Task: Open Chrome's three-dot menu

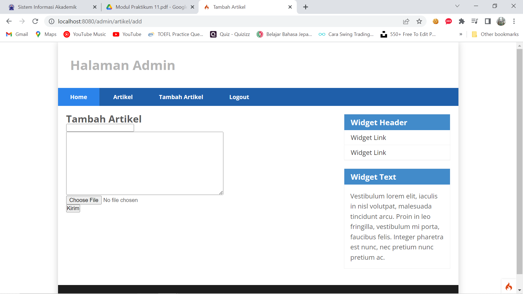Action: (514, 21)
